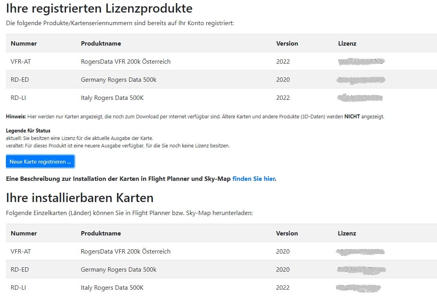
Task: Select Version header in installable maps table
Action: coord(287,233)
